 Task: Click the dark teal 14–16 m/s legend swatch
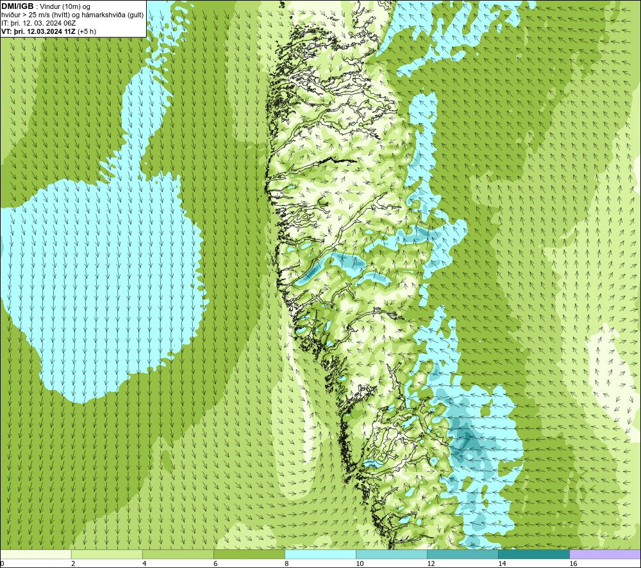[x=534, y=554]
